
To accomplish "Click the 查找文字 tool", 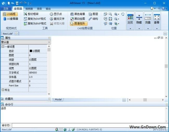I will coord(57,19).
